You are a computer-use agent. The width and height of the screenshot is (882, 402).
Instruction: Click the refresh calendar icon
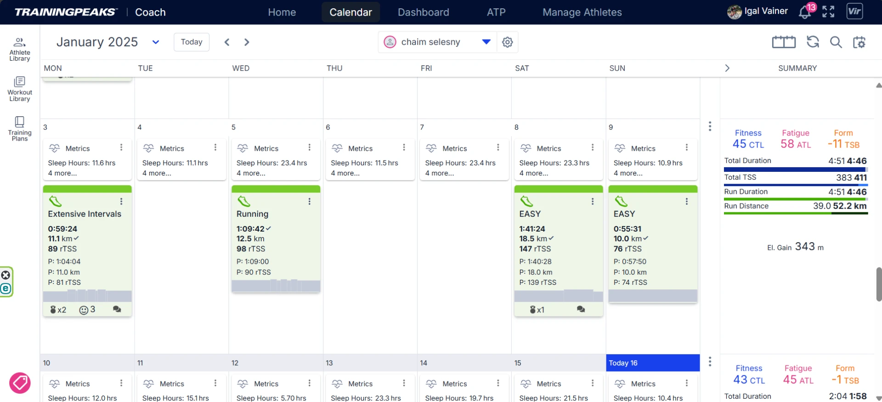point(813,42)
